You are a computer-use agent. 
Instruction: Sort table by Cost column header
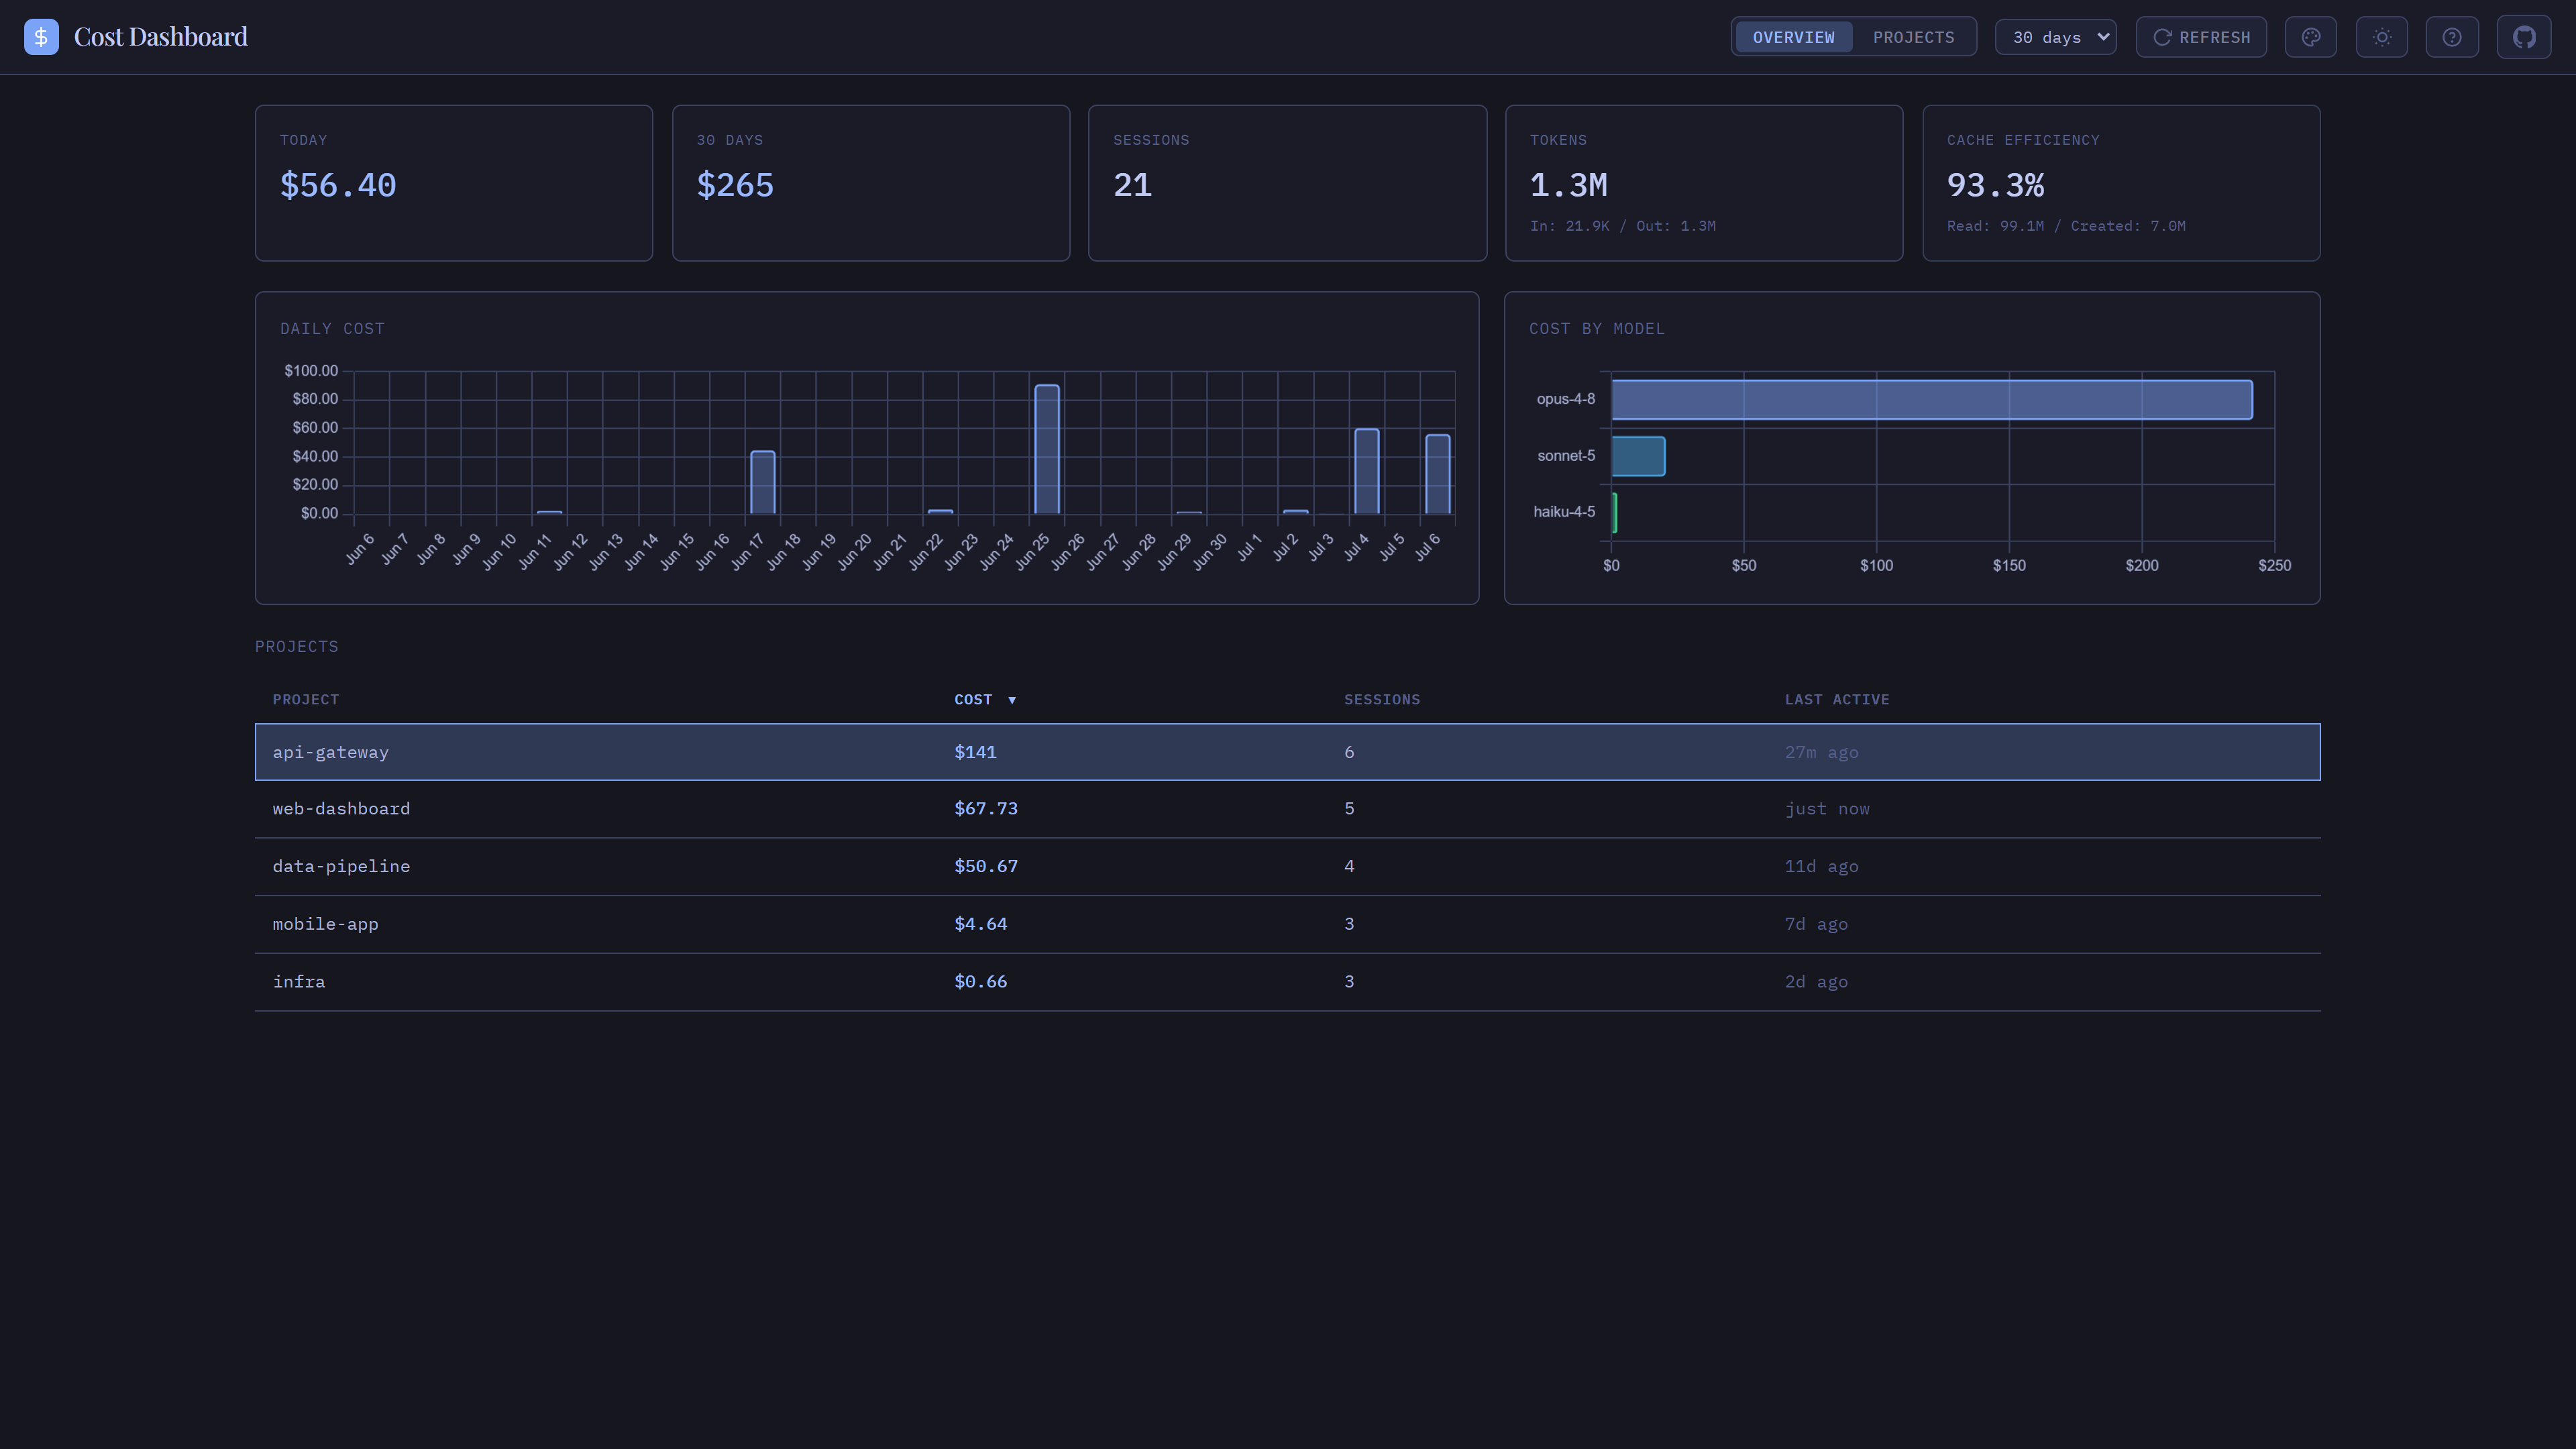point(973,699)
